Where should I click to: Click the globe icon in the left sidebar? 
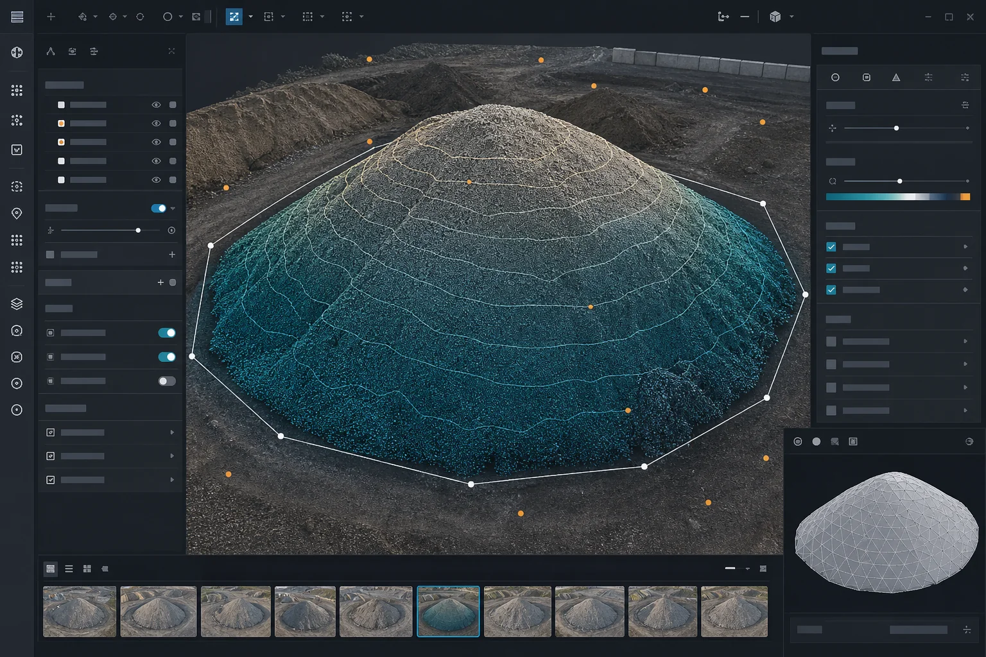17,53
